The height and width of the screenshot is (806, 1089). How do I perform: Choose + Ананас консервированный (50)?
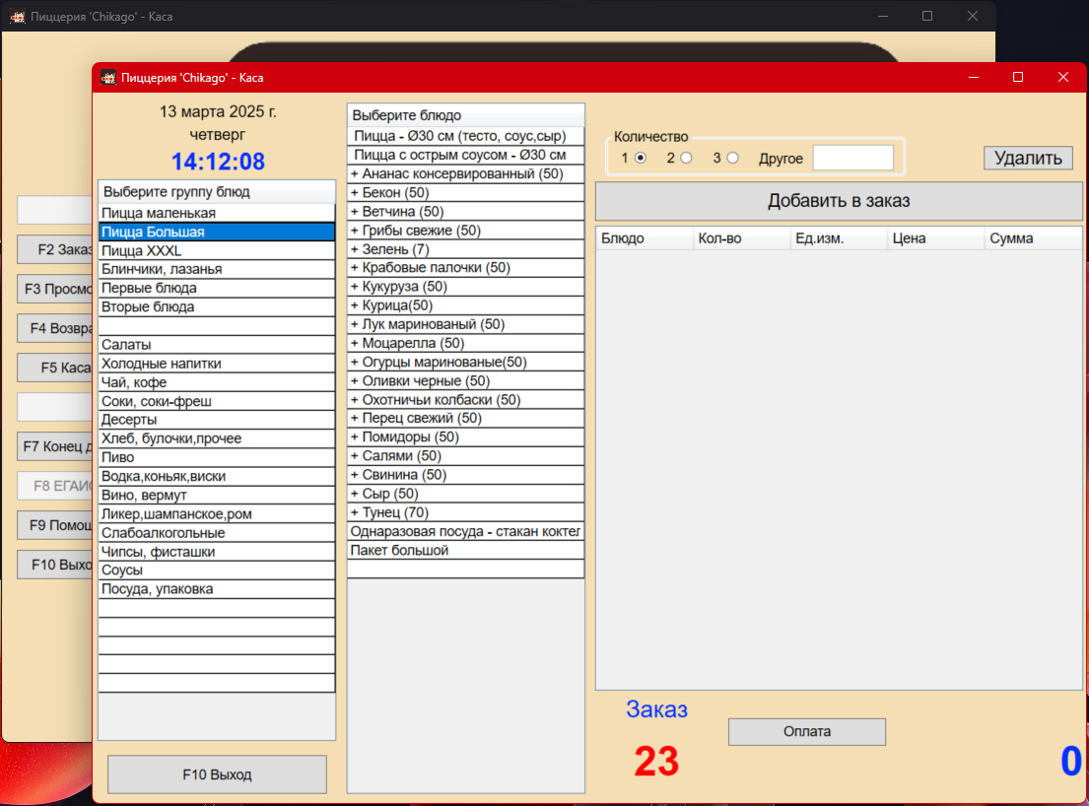point(465,173)
